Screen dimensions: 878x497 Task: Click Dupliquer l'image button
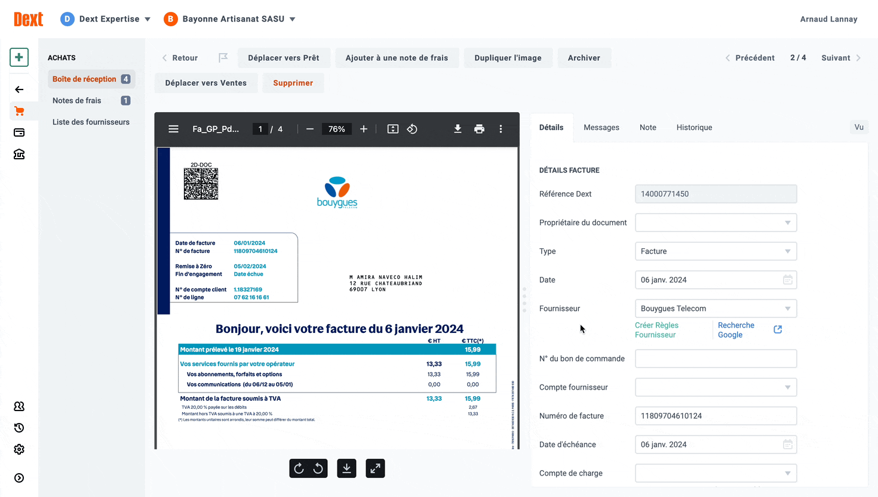[508, 58]
